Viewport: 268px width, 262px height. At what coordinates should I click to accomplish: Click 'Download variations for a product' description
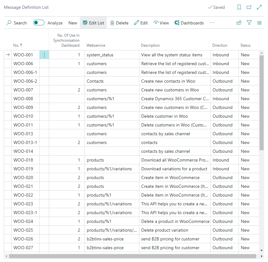tap(174, 169)
